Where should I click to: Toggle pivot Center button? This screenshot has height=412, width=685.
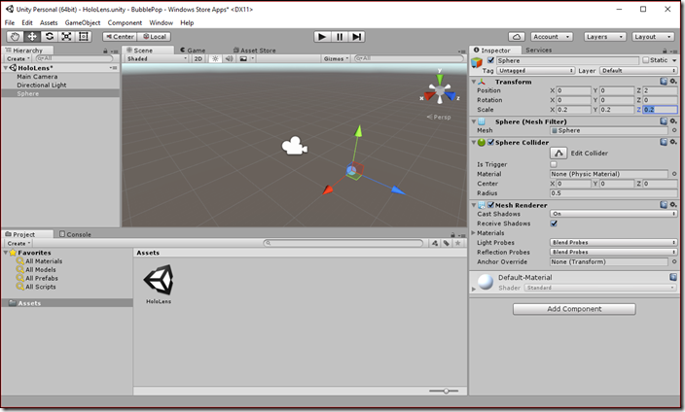(x=120, y=37)
